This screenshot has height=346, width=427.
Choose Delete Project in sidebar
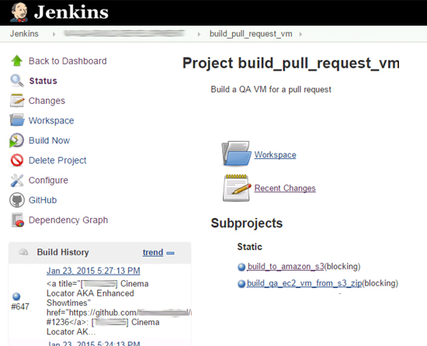[57, 161]
